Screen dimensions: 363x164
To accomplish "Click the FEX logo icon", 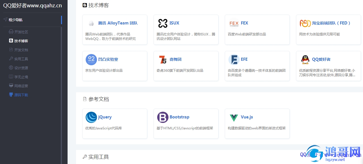I will 234,23.
